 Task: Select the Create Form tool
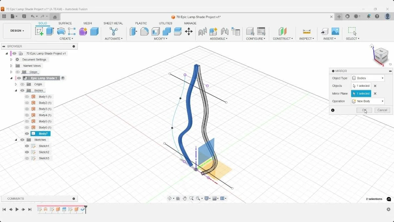pyautogui.click(x=83, y=31)
